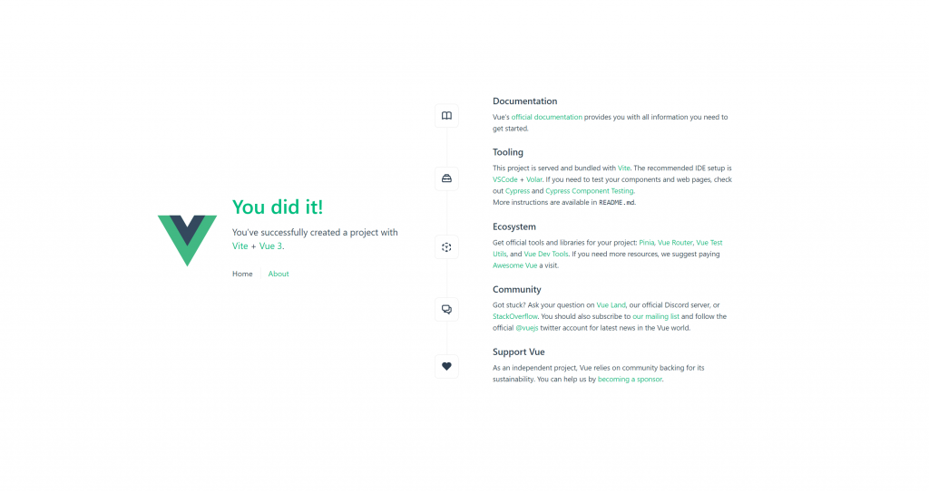Open the Vue Router link
The height and width of the screenshot is (491, 929).
(x=675, y=243)
